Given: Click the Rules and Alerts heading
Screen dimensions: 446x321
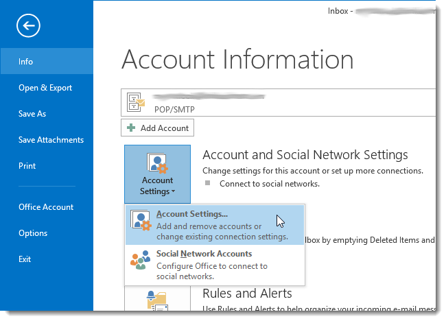Looking at the screenshot, I should pos(247,294).
